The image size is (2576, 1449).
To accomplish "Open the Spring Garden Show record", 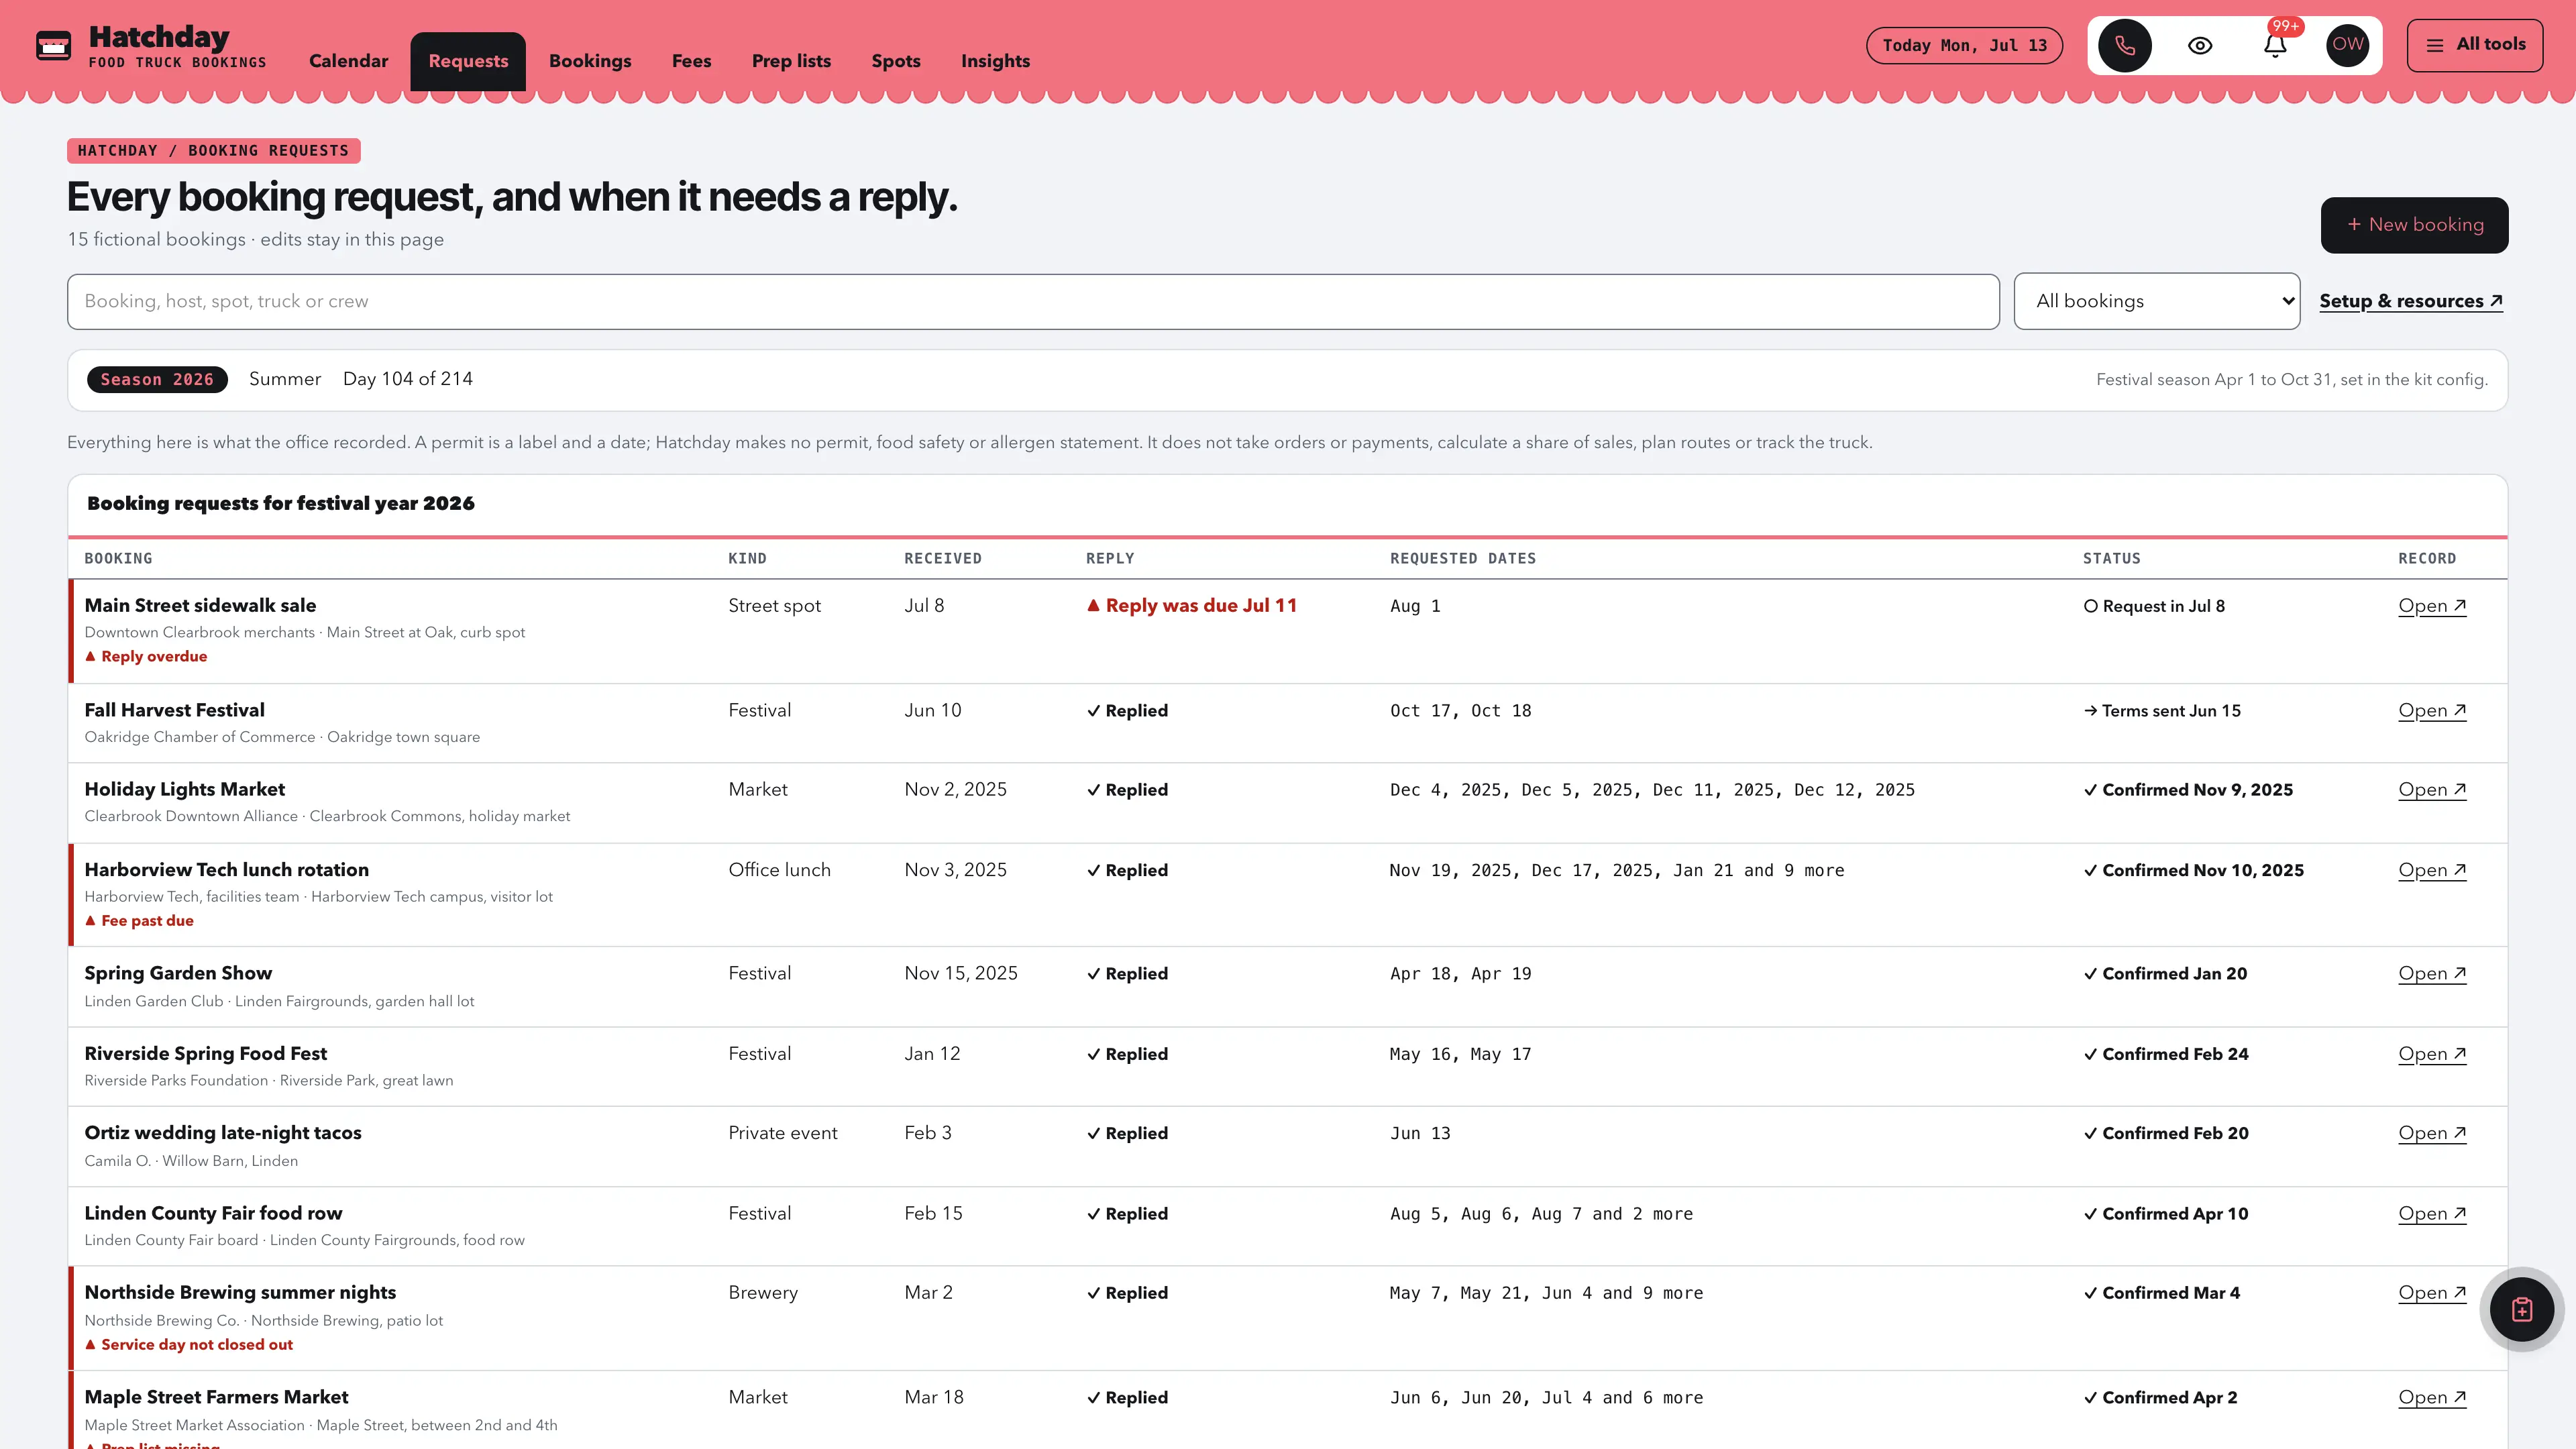I will click(2432, 974).
